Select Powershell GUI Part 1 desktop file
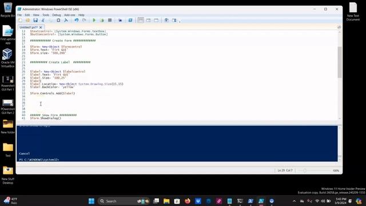Viewport: 366px width, 206px height. (7, 83)
